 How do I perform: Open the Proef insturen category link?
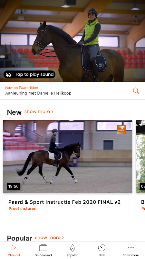(23, 208)
